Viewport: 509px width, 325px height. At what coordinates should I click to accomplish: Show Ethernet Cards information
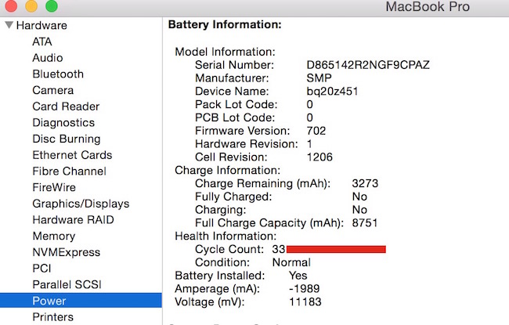72,155
